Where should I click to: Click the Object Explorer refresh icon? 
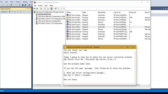(20, 12)
